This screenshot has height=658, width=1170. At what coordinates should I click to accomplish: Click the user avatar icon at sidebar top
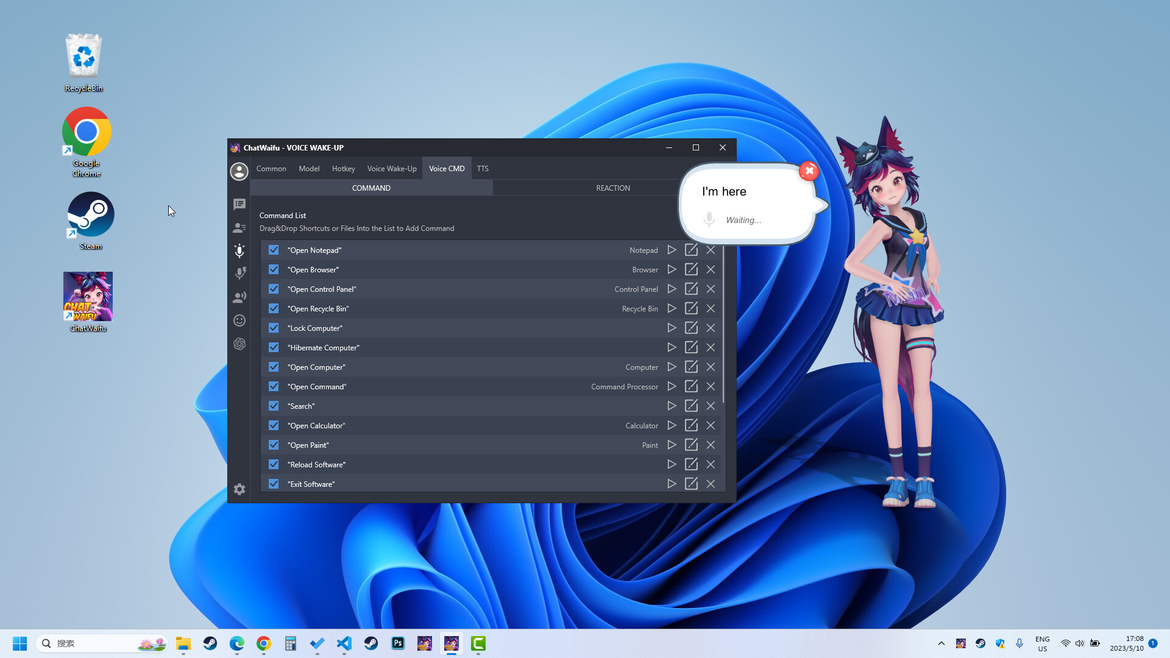pyautogui.click(x=239, y=172)
